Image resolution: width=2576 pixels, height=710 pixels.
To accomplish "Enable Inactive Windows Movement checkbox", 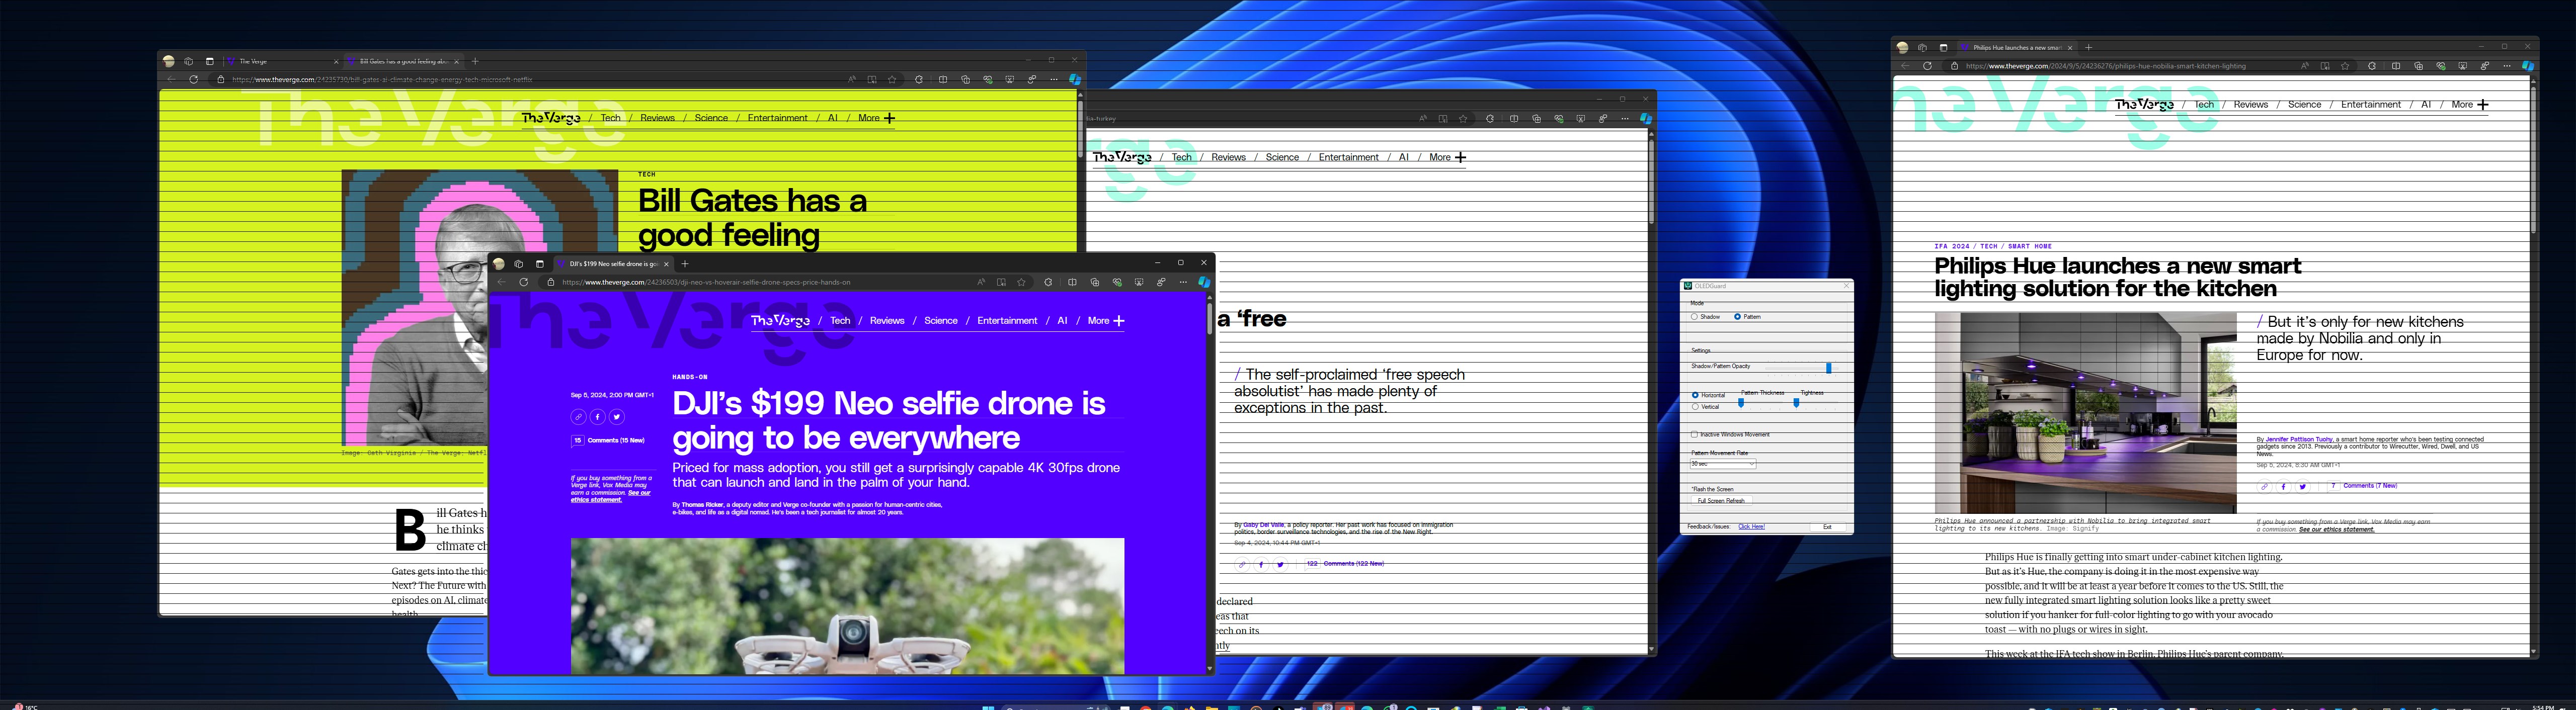I will 1694,435.
